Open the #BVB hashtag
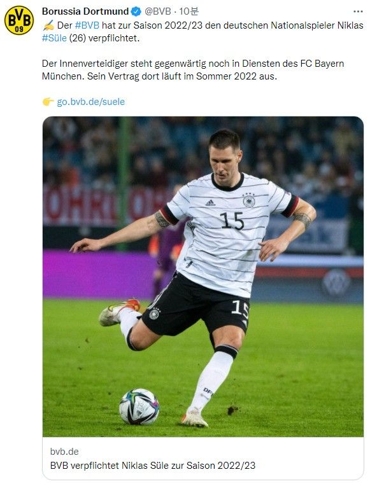This screenshot has height=486, width=370. pos(87,25)
